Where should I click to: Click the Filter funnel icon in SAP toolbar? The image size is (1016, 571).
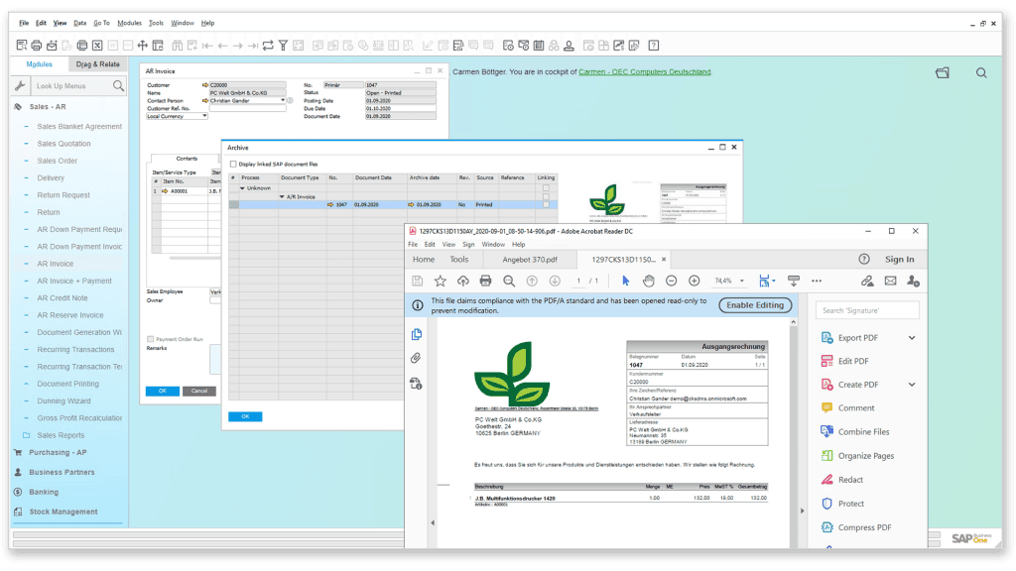point(283,46)
